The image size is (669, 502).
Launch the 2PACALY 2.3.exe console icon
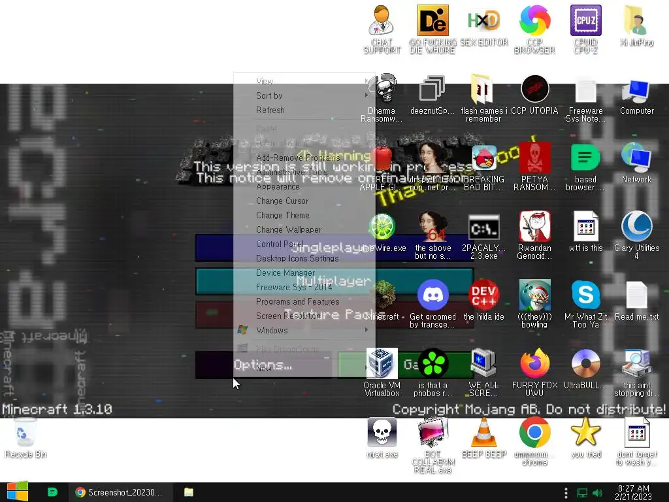483,228
